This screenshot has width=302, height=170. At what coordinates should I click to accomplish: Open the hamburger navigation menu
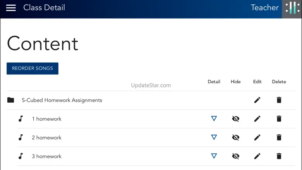[x=11, y=8]
